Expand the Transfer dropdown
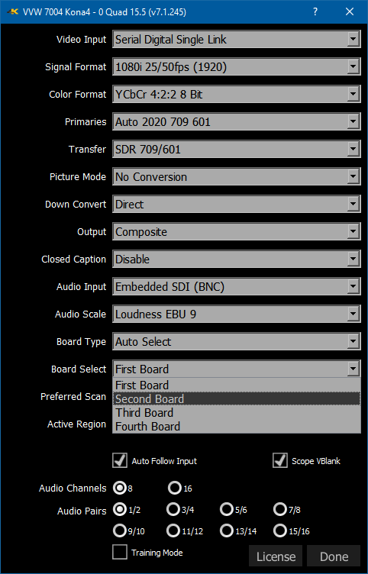Image resolution: width=368 pixels, height=574 pixels. click(x=236, y=149)
